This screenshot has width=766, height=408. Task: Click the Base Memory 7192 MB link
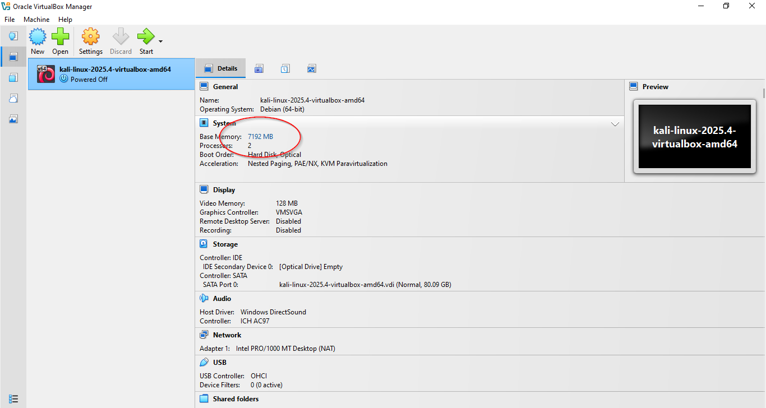click(260, 137)
